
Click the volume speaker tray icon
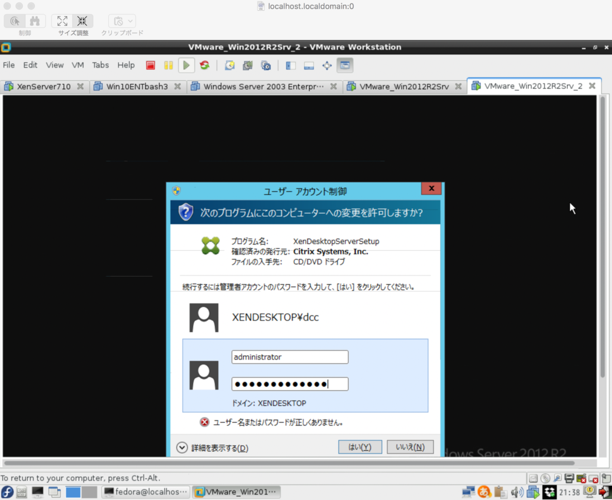(x=517, y=492)
